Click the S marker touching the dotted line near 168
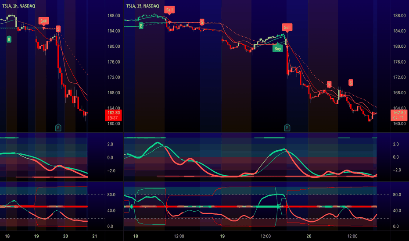 pyautogui.click(x=329, y=84)
